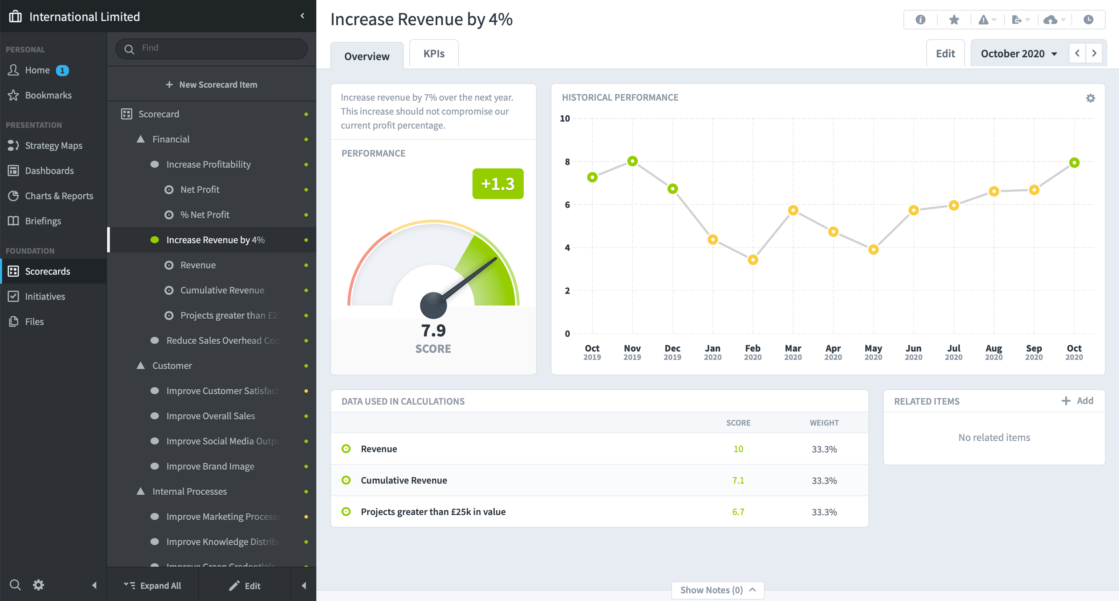Click the New Scorecard Item button
The width and height of the screenshot is (1119, 601).
tap(212, 84)
